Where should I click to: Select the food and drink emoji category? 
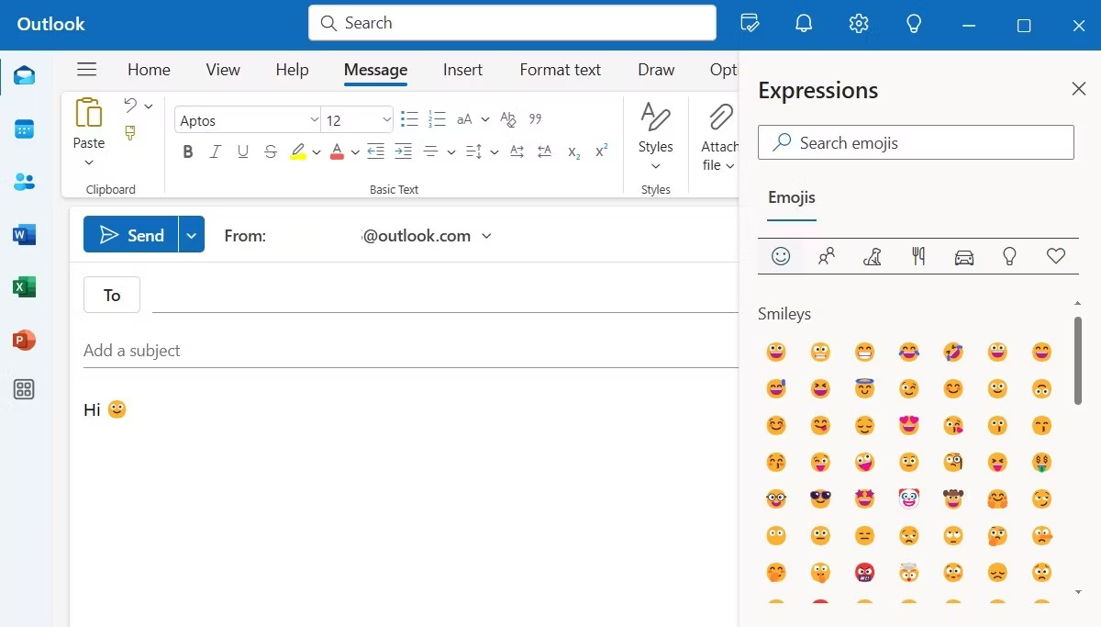coord(918,257)
